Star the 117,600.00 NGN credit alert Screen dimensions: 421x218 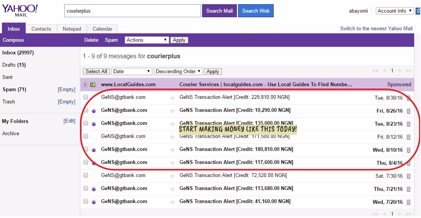tap(172, 163)
